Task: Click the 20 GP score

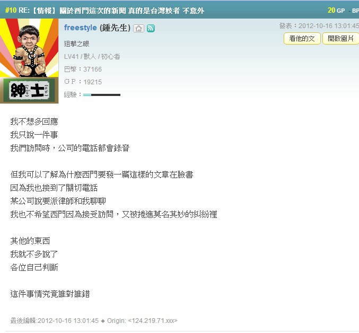Action: click(x=336, y=11)
